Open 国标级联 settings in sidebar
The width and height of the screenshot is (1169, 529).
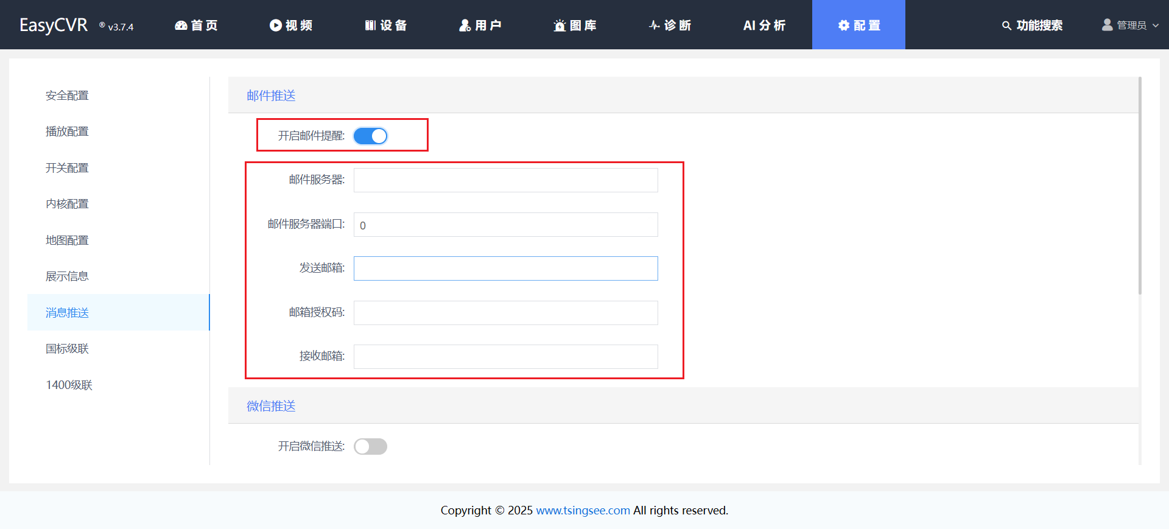(x=67, y=349)
